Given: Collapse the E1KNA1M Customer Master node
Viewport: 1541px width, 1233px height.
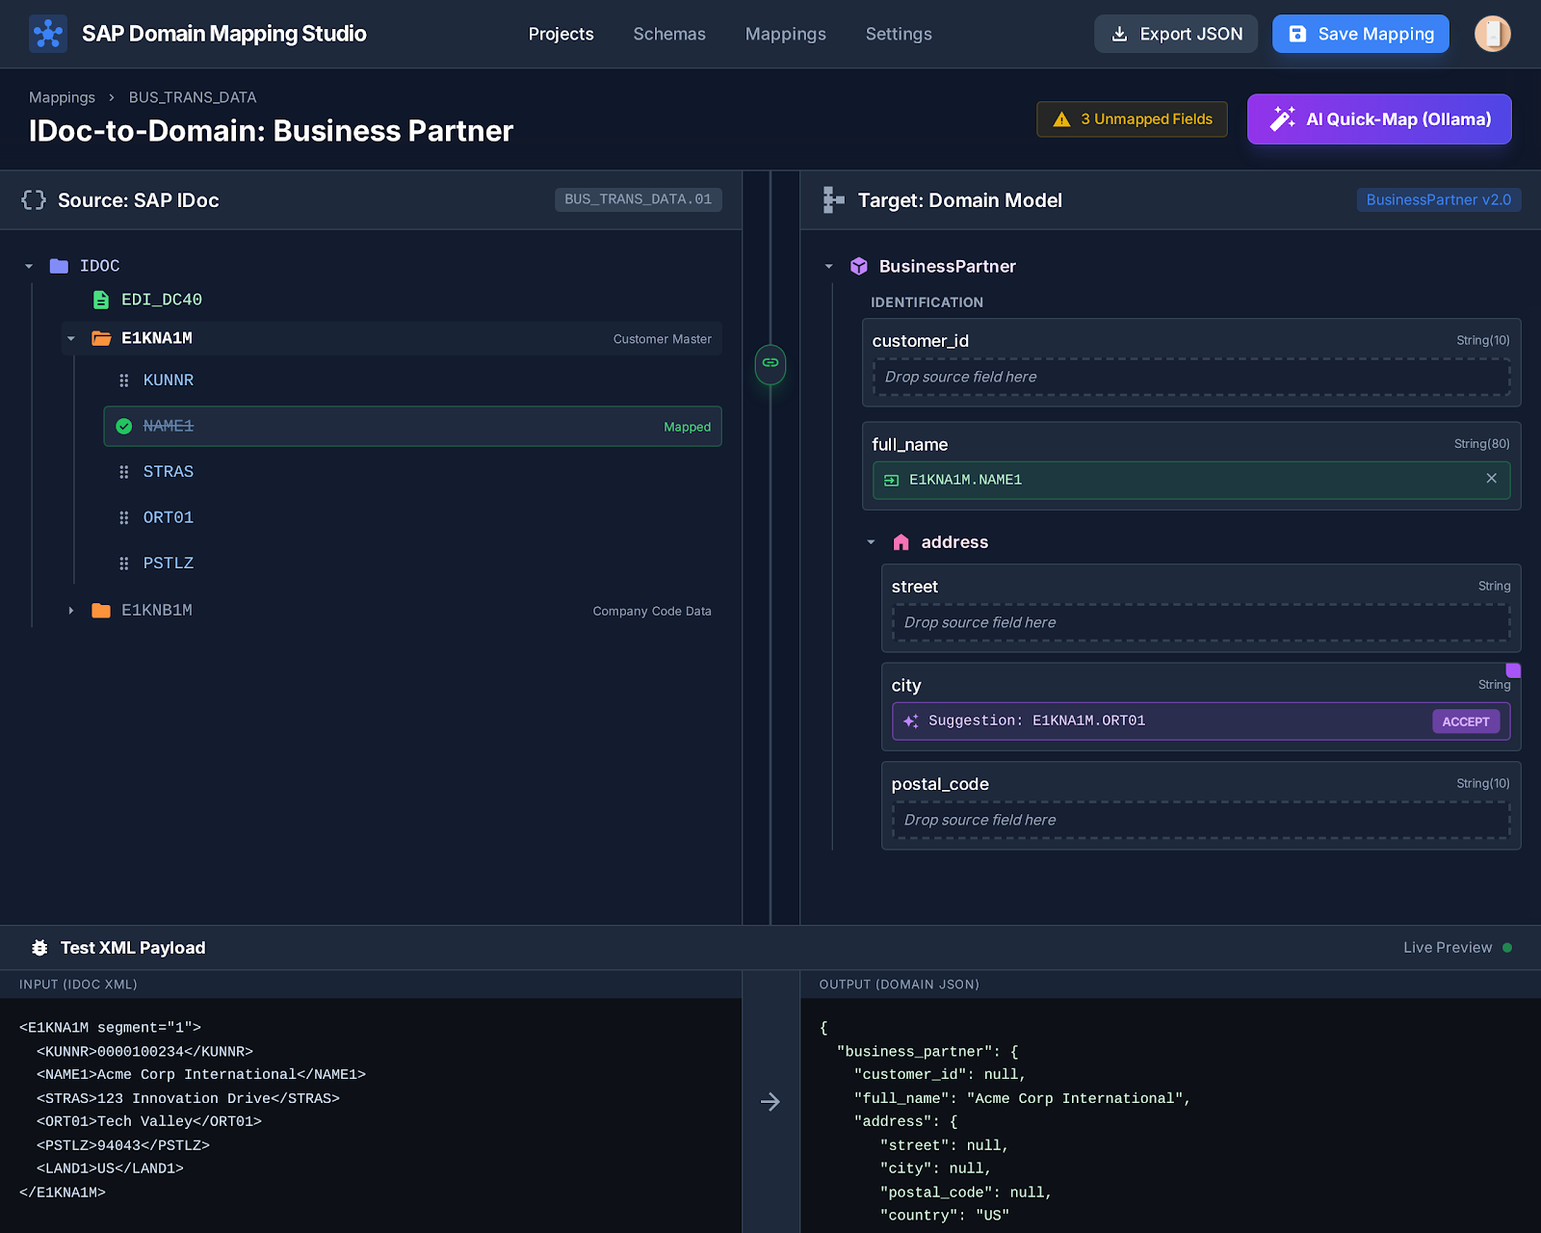Looking at the screenshot, I should [x=70, y=338].
